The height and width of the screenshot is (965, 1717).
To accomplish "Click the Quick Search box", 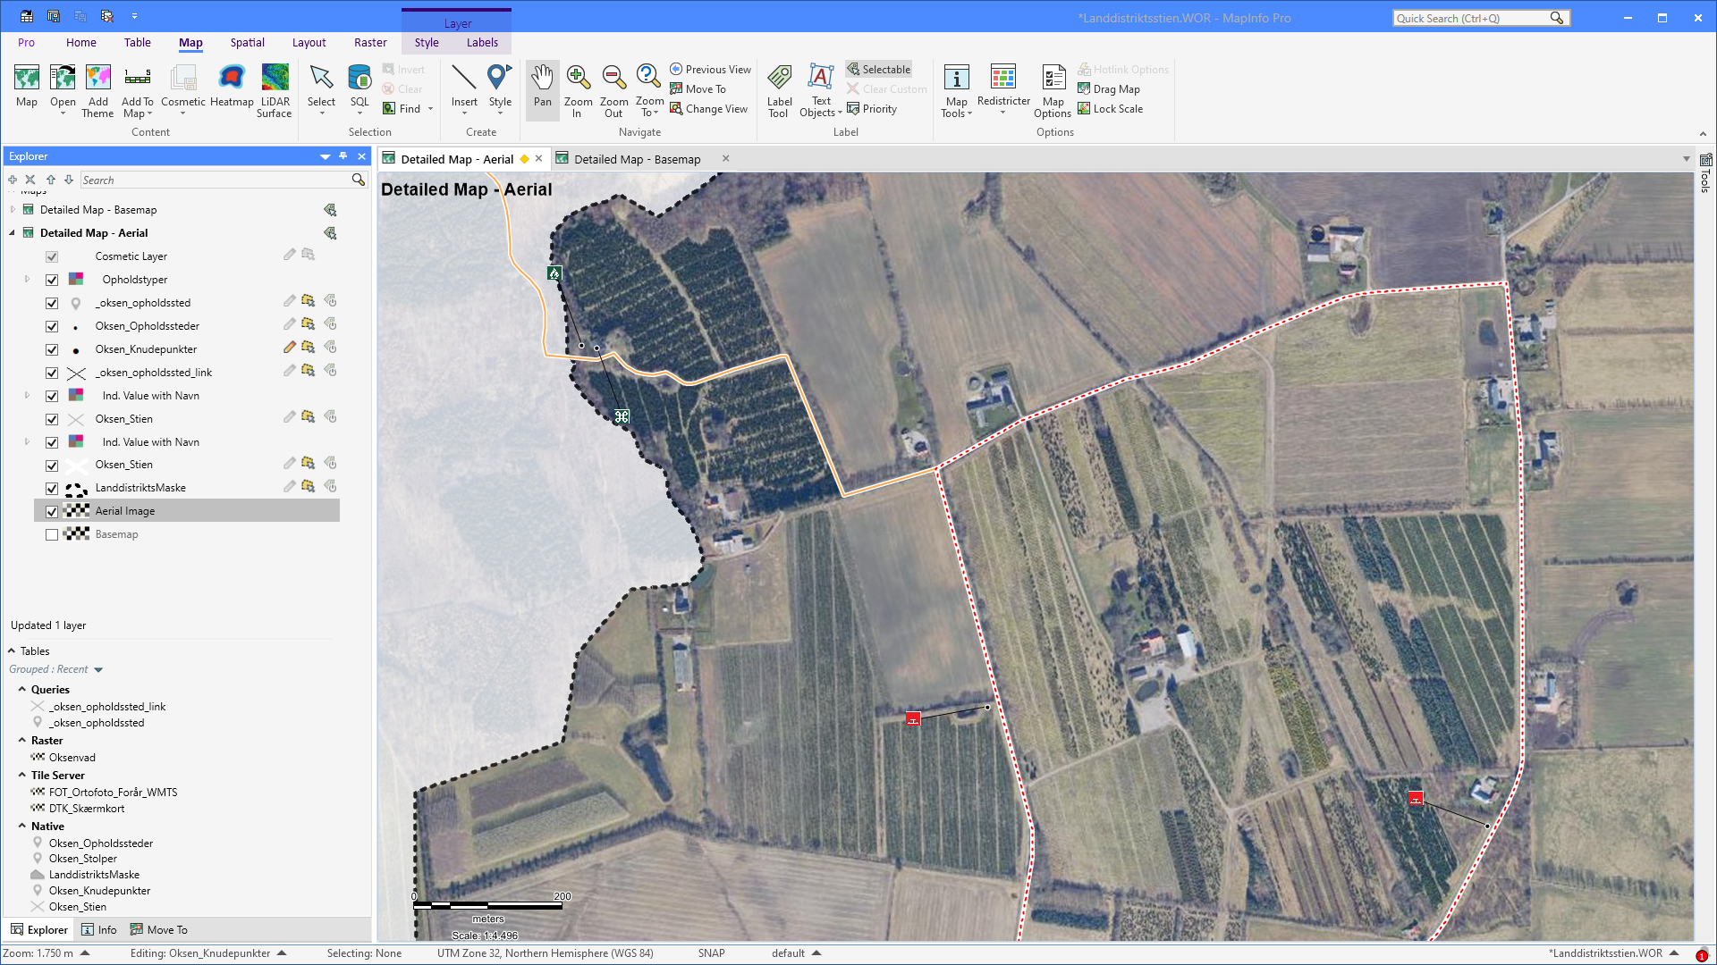I will pyautogui.click(x=1481, y=18).
